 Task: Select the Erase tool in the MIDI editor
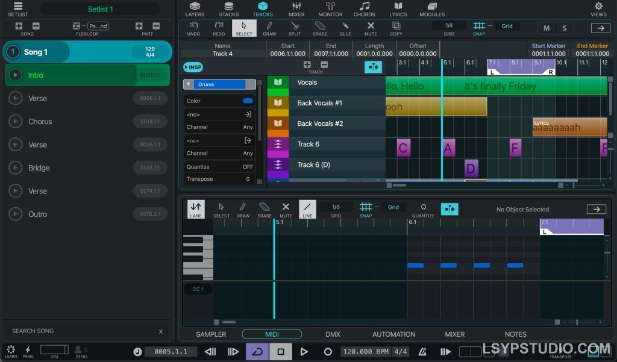point(265,209)
